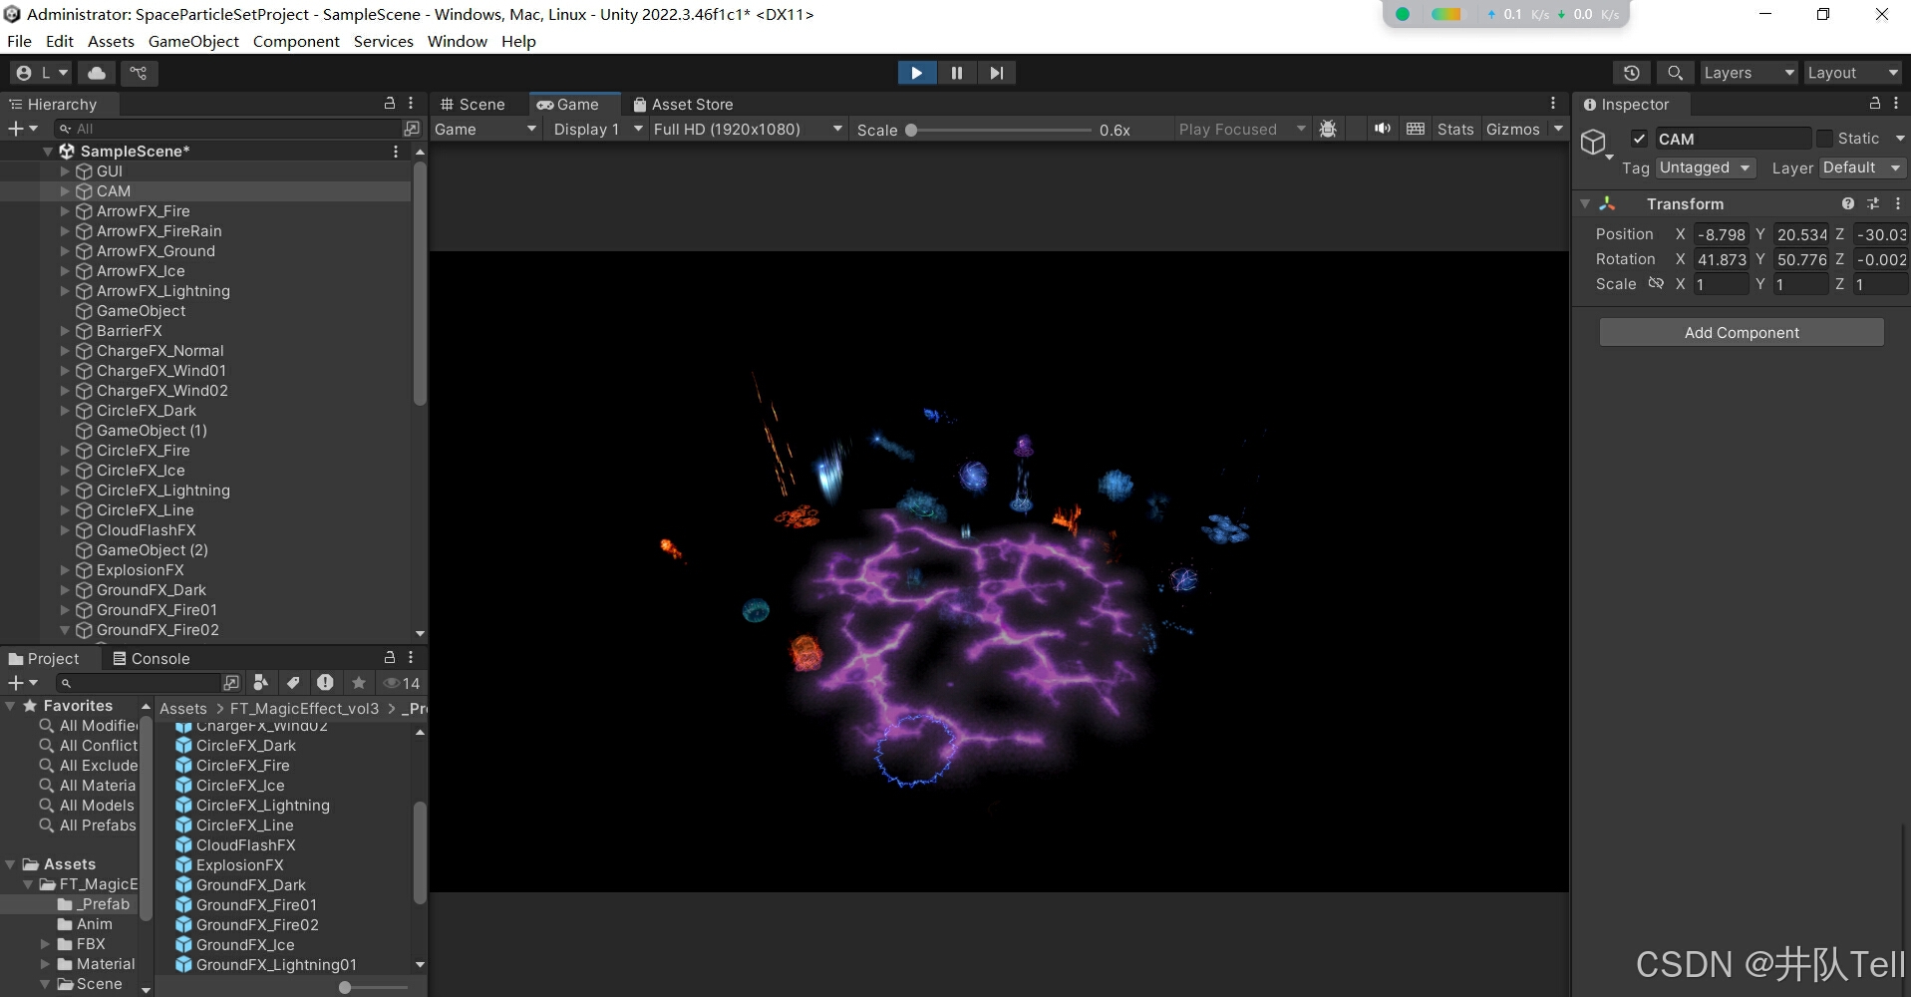This screenshot has height=997, width=1911.
Task: Click Project search-by-type icon
Action: [x=260, y=683]
